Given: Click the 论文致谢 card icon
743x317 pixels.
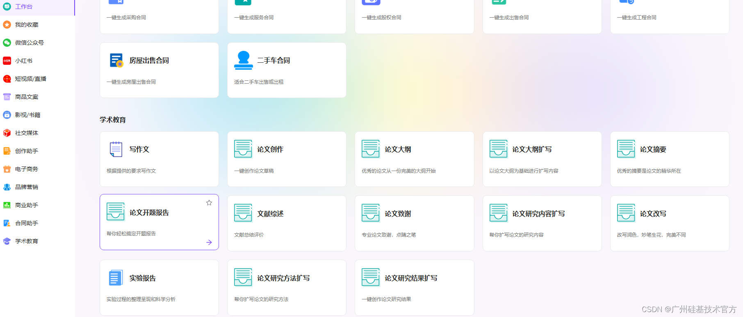Looking at the screenshot, I should tap(371, 213).
